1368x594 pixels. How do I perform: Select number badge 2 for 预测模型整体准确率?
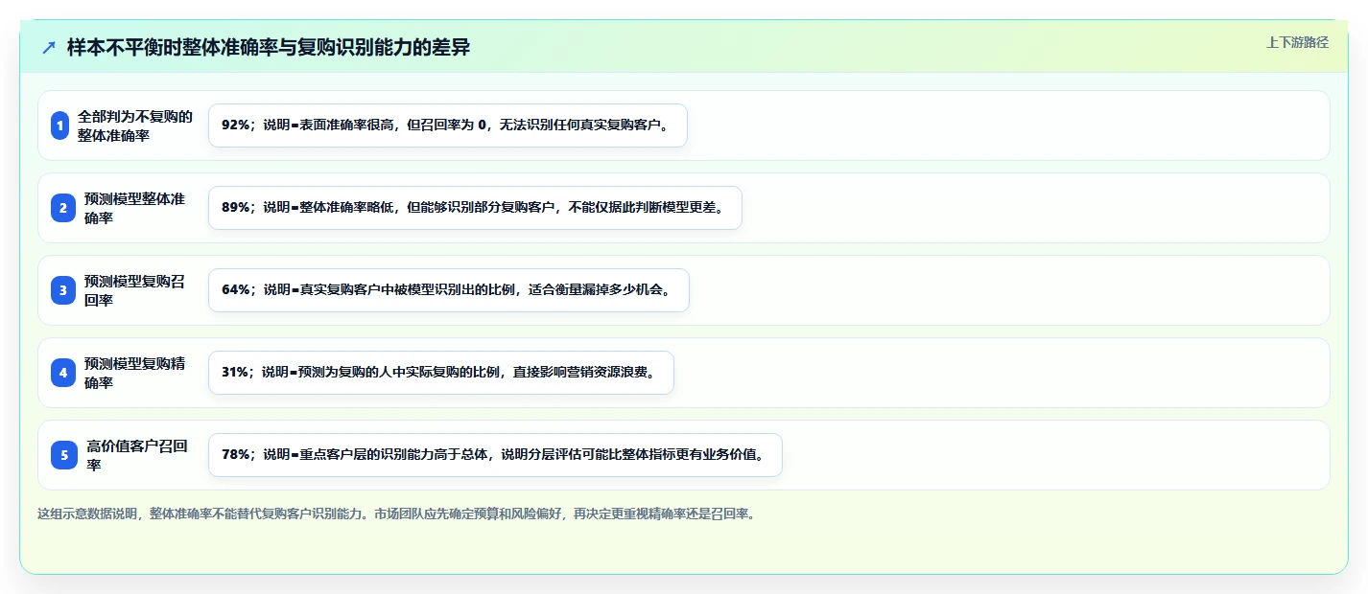coord(63,208)
